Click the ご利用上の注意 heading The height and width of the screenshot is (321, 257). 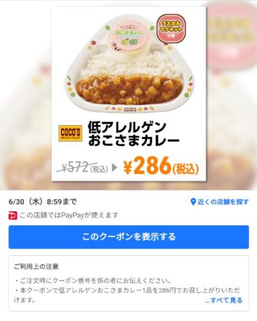click(x=36, y=267)
